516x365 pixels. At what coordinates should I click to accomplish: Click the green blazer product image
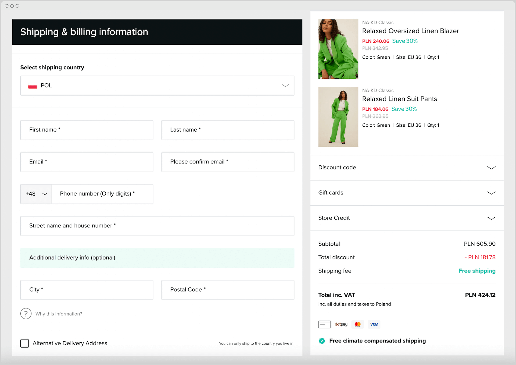click(338, 49)
